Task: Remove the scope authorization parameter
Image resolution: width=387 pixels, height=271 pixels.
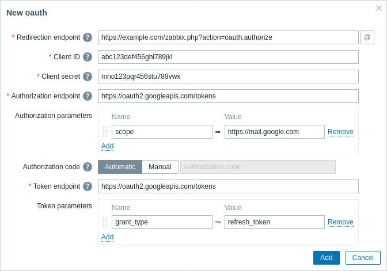Action: click(x=340, y=132)
